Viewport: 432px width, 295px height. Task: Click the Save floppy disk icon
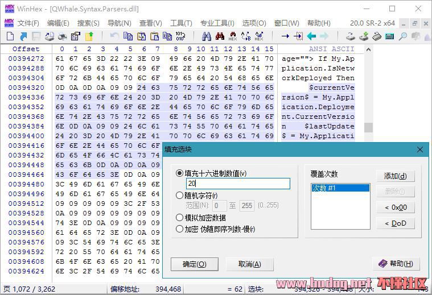click(36, 36)
